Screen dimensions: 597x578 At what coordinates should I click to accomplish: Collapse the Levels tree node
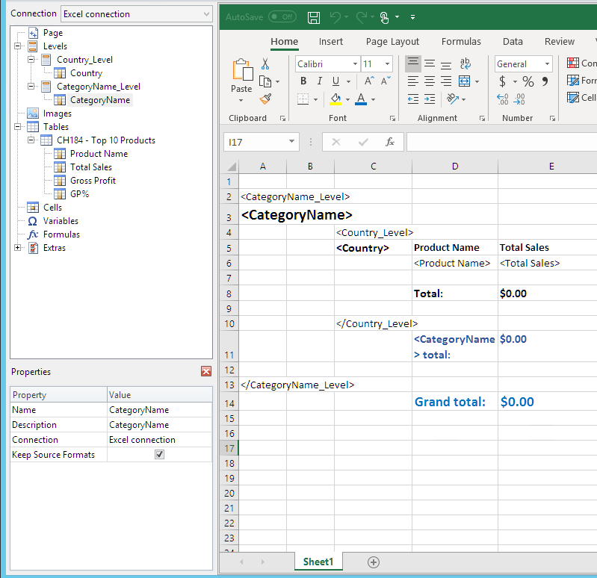pyautogui.click(x=18, y=46)
